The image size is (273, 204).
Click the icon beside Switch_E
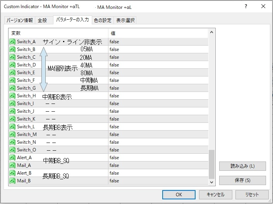pos(12,73)
